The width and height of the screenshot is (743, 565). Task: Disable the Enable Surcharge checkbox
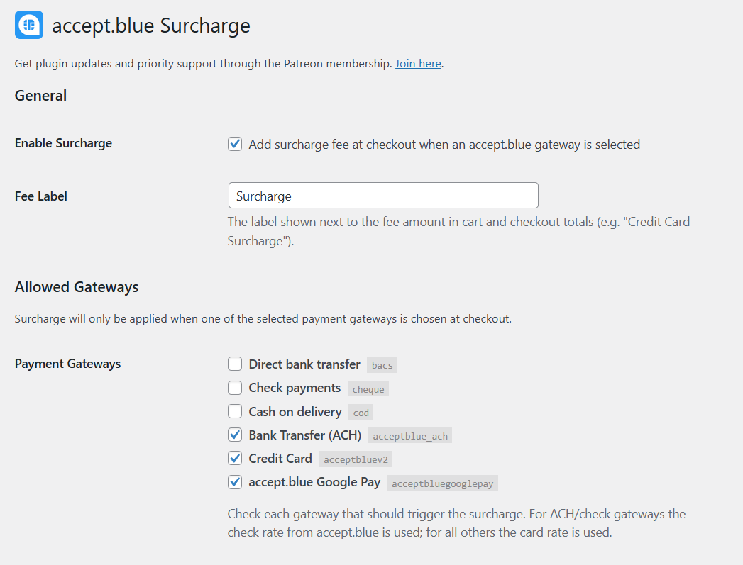(235, 145)
